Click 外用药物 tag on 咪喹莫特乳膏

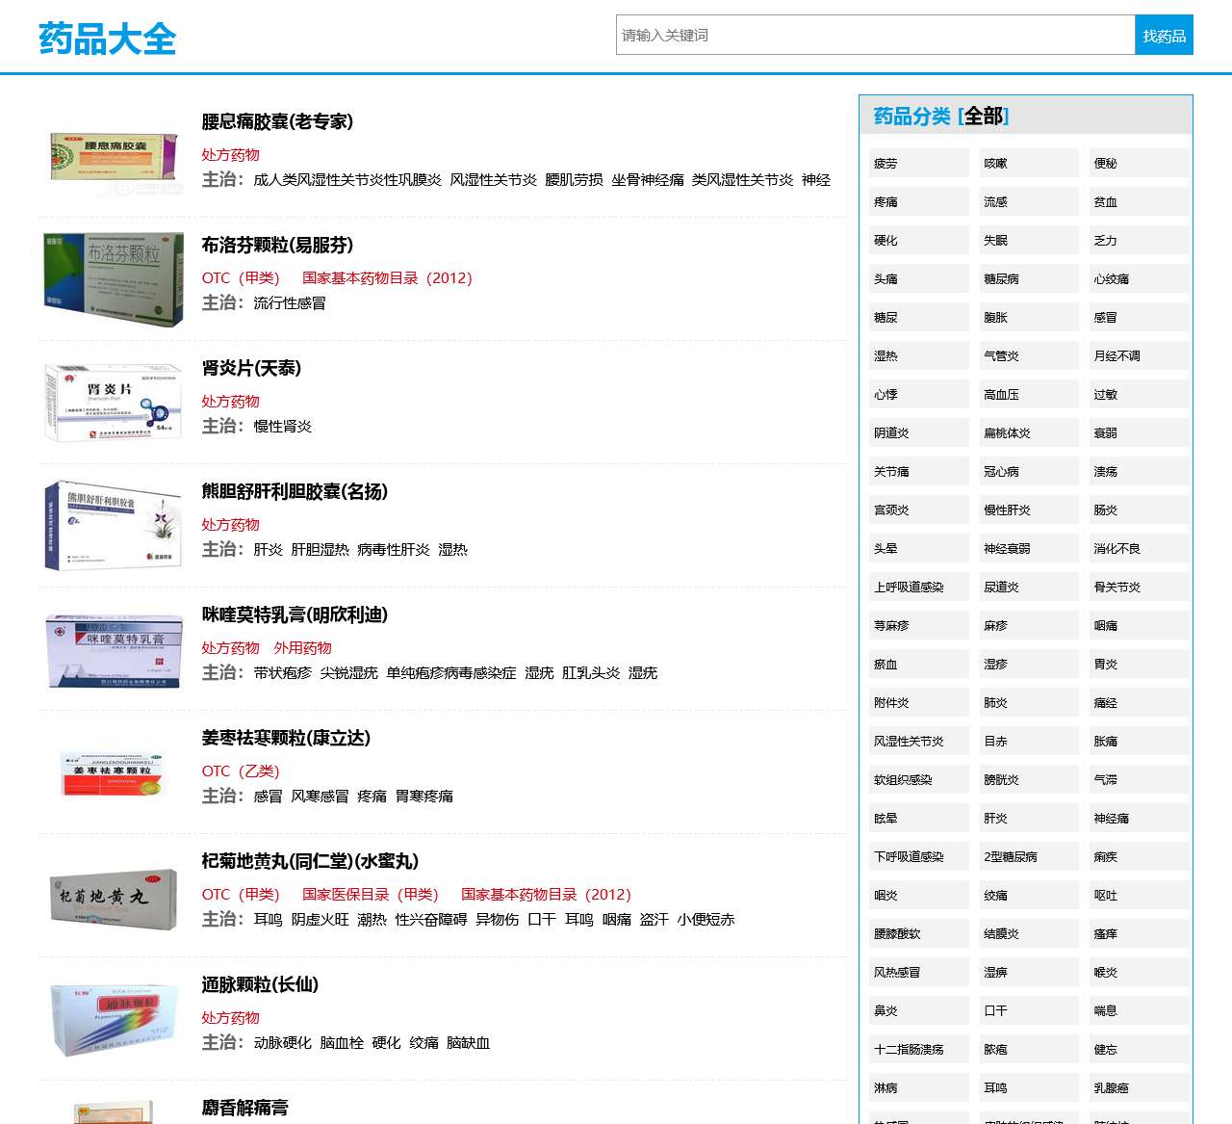(302, 648)
